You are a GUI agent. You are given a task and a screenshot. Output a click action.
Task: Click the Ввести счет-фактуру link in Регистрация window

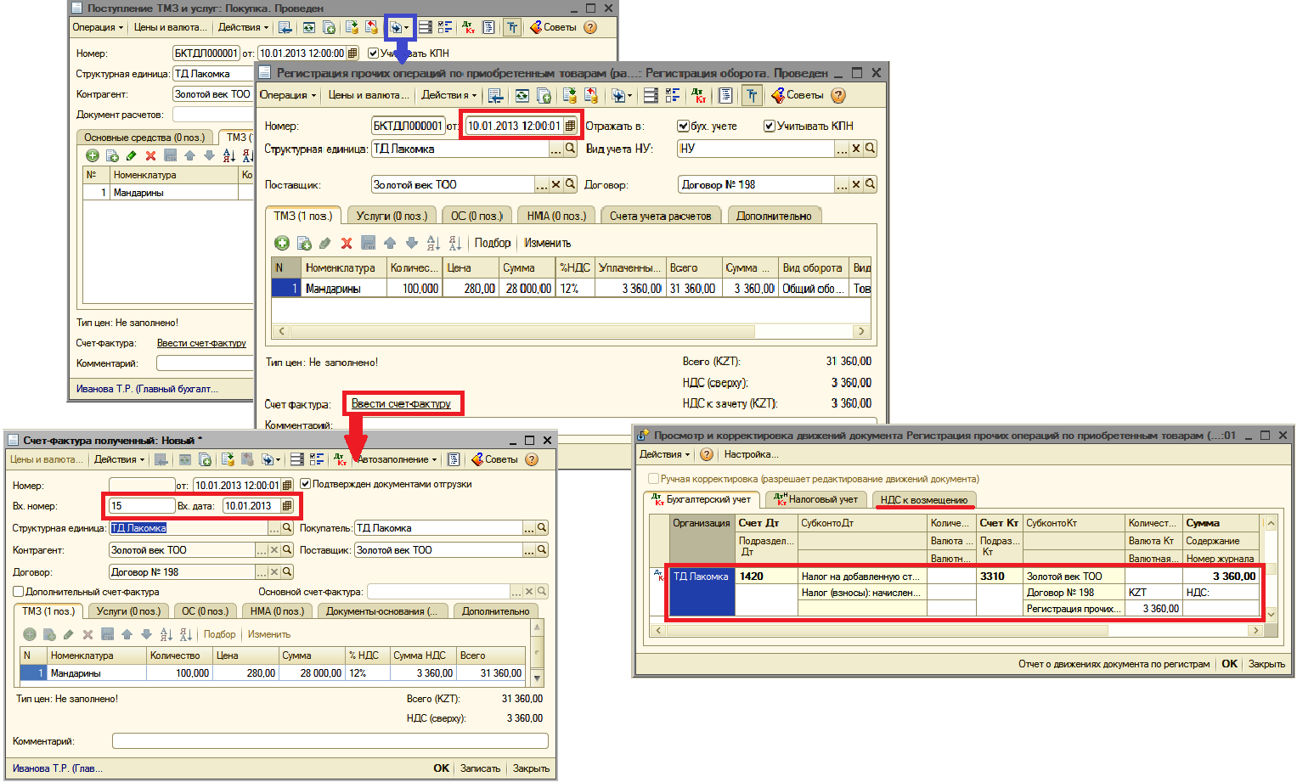pos(401,403)
